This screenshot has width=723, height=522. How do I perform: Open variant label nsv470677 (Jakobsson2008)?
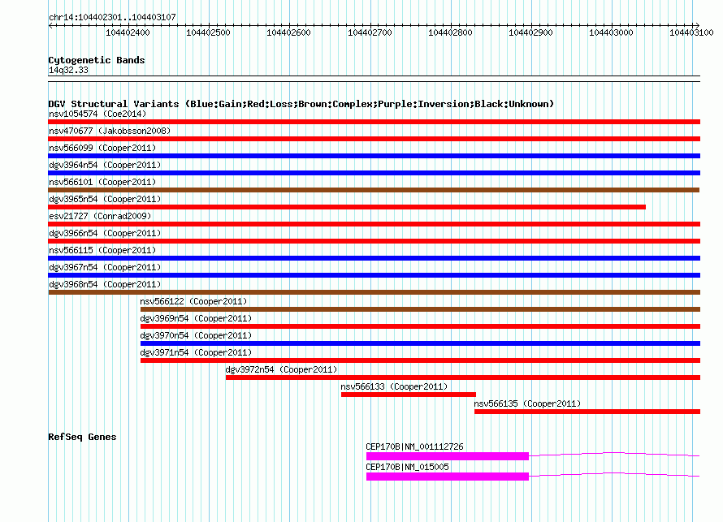tap(110, 131)
